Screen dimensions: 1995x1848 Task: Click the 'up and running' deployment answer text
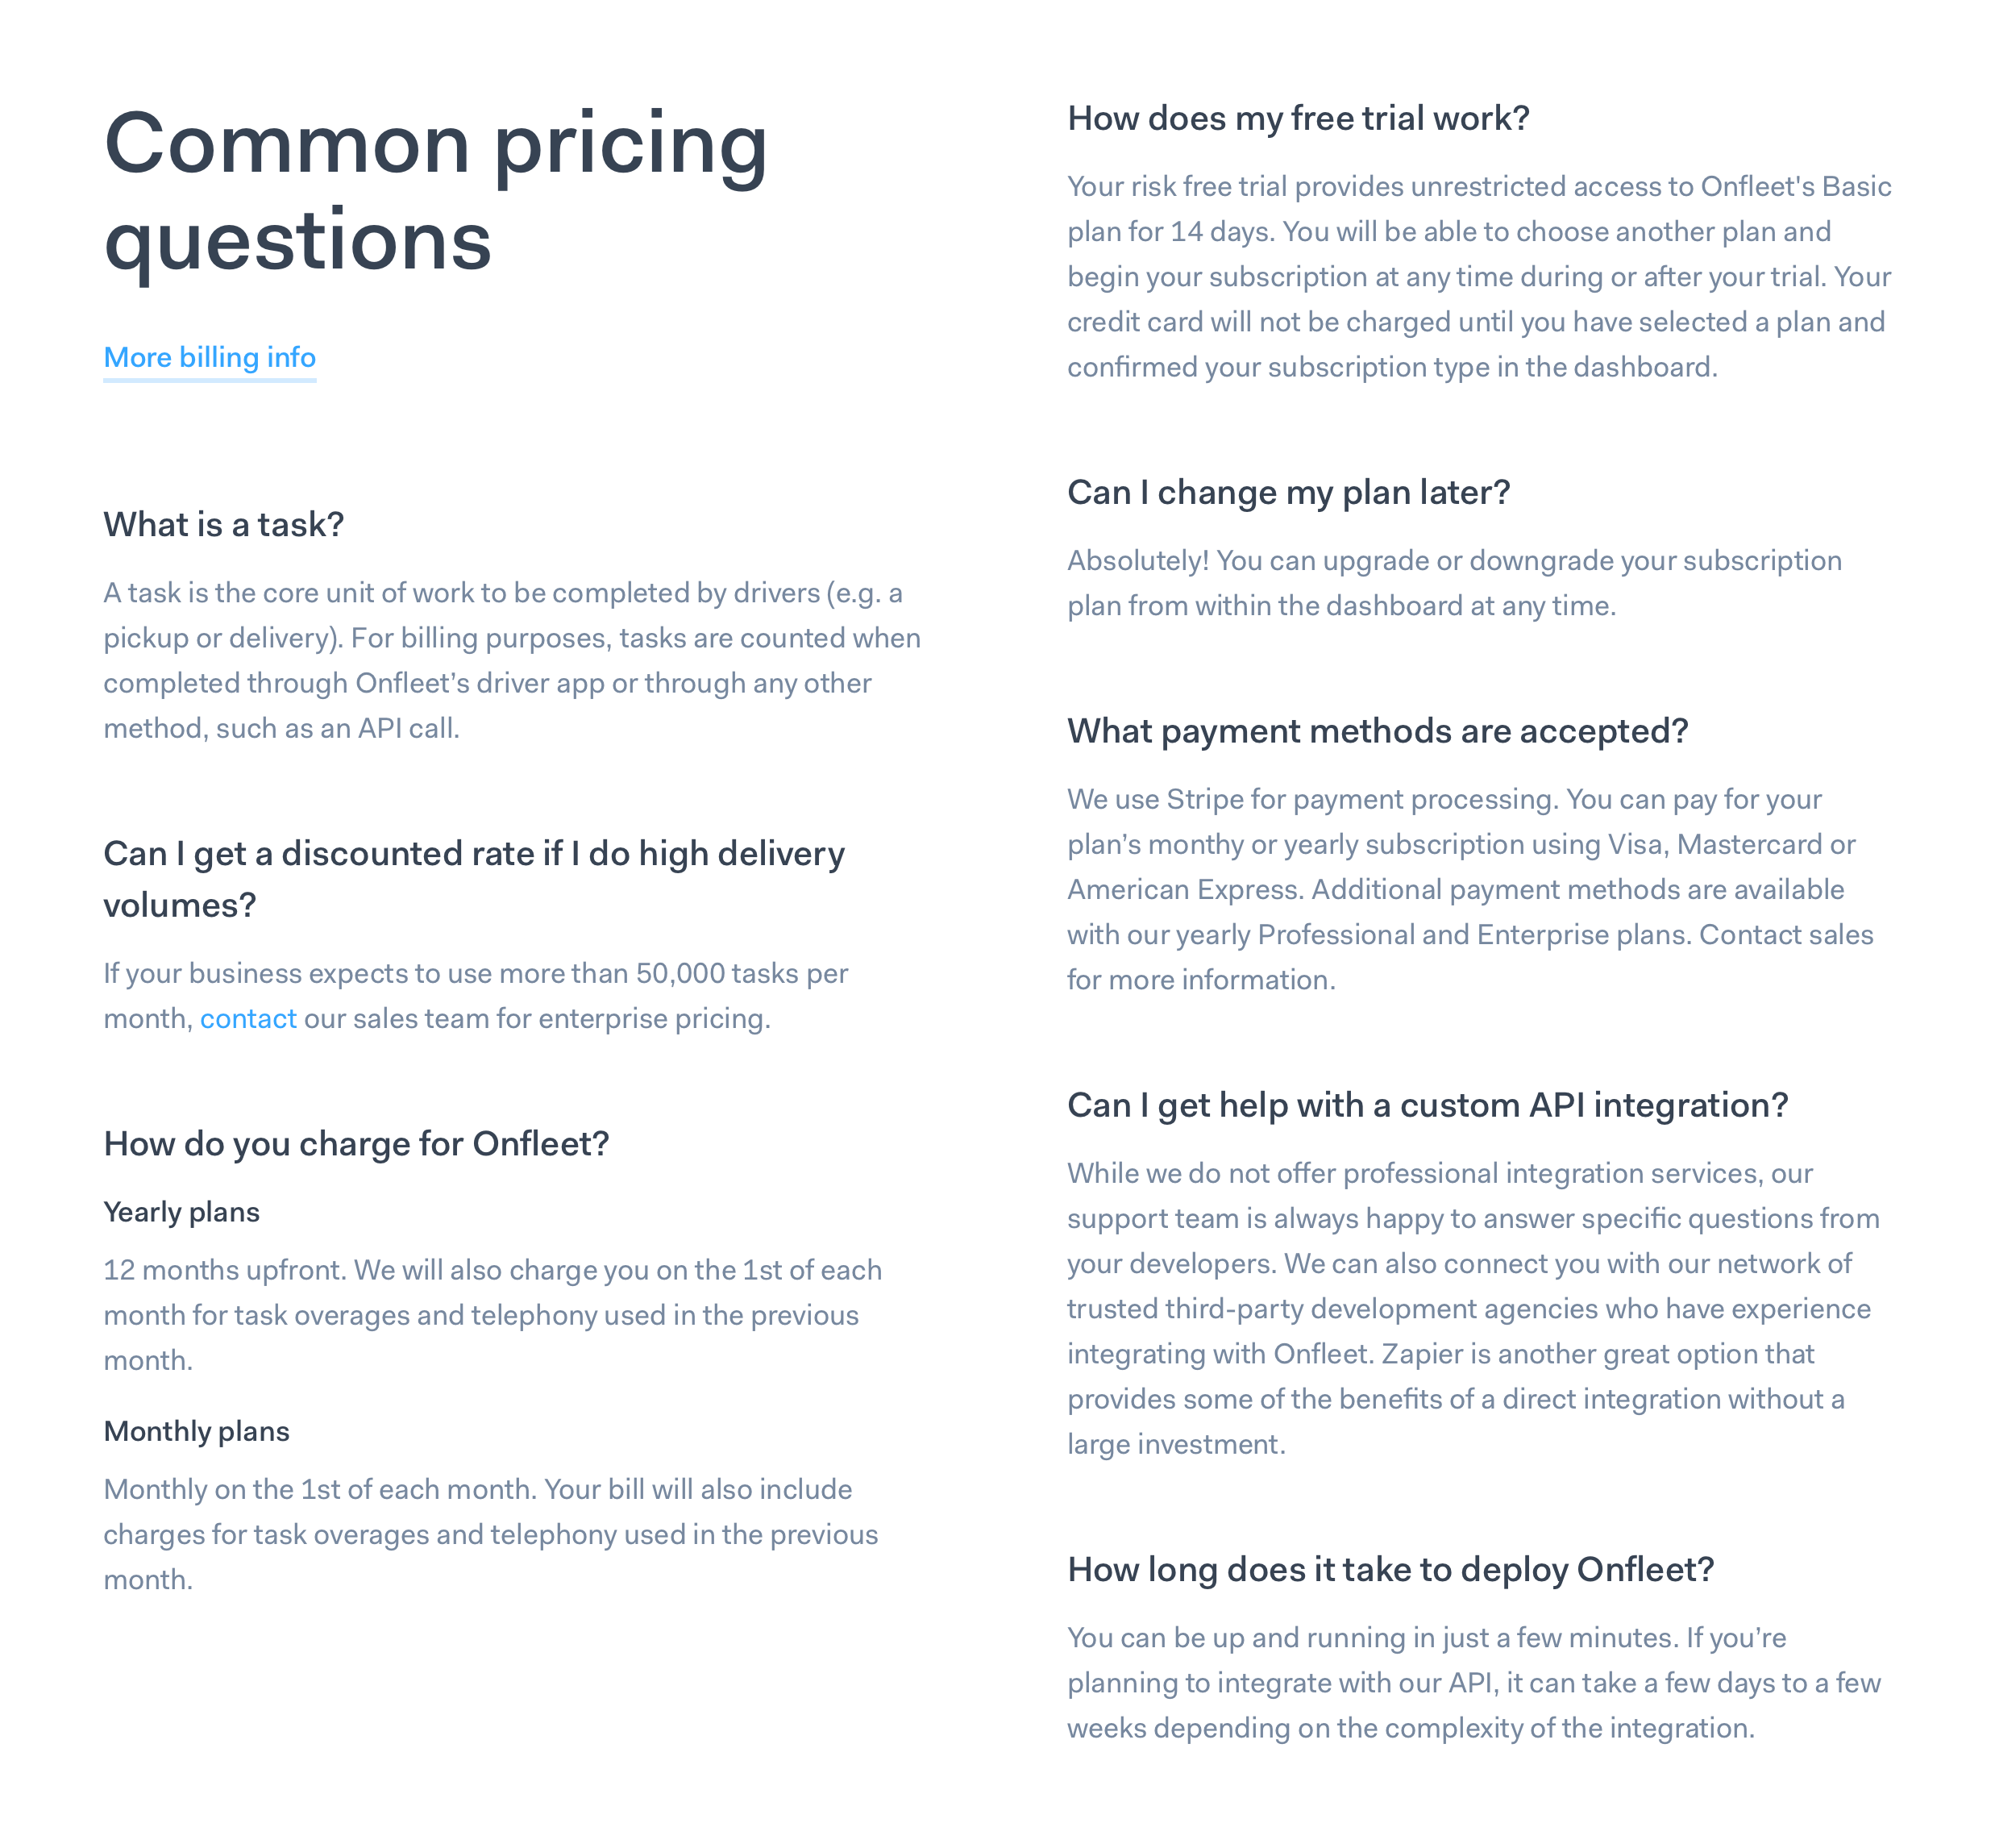tap(1473, 1683)
